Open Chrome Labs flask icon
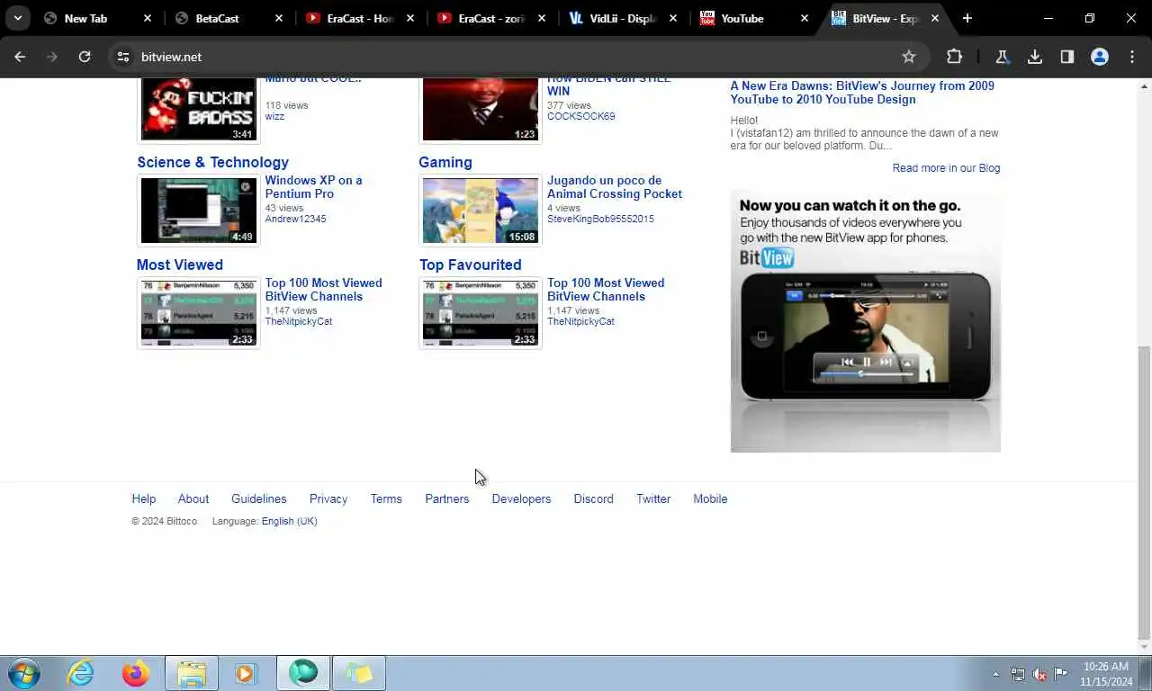This screenshot has width=1152, height=691. coord(1002,57)
